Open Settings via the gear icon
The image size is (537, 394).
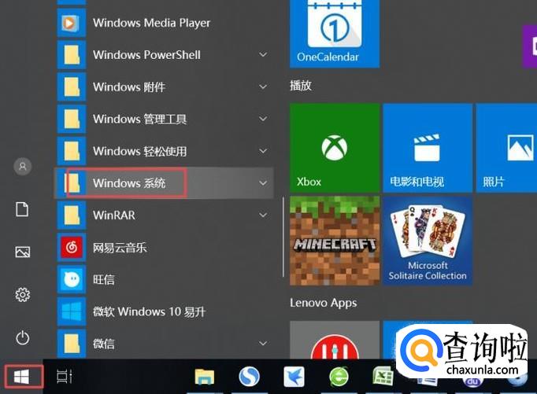[23, 295]
